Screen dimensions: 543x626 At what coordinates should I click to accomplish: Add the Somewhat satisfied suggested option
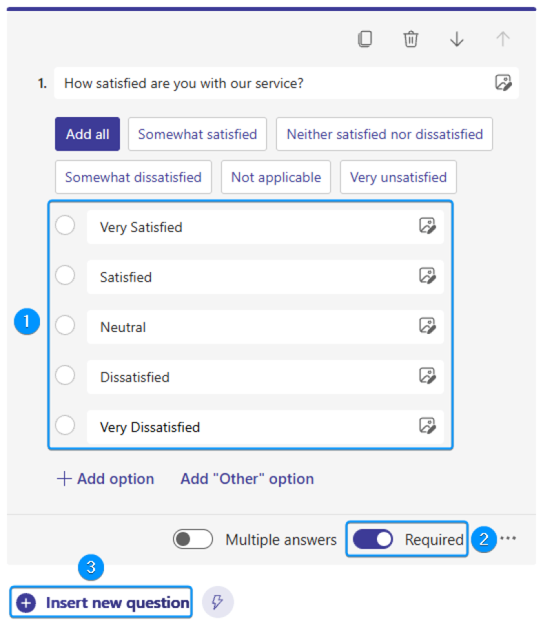point(197,134)
